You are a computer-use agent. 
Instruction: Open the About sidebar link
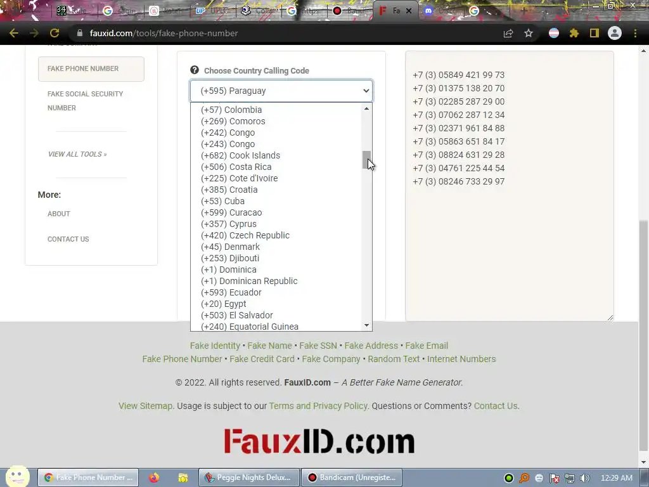click(59, 214)
